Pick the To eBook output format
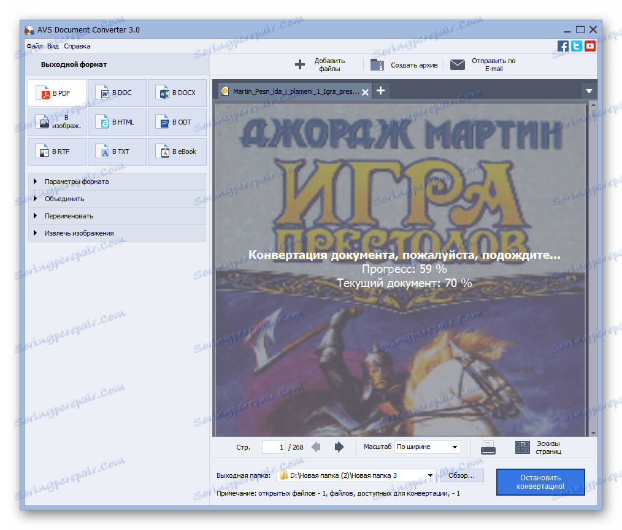622x530 pixels. 177,152
